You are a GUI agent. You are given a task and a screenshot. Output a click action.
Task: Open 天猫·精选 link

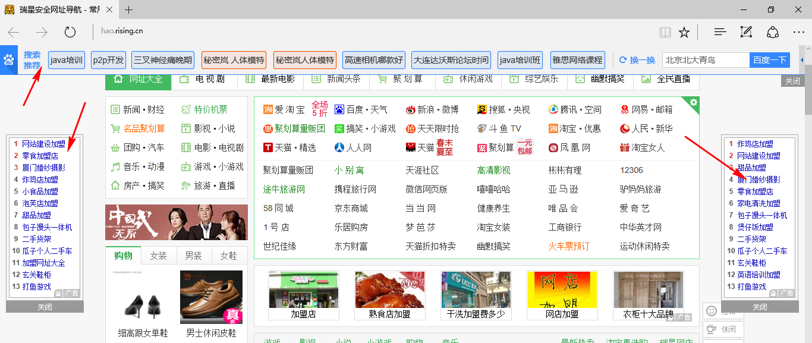289,147
